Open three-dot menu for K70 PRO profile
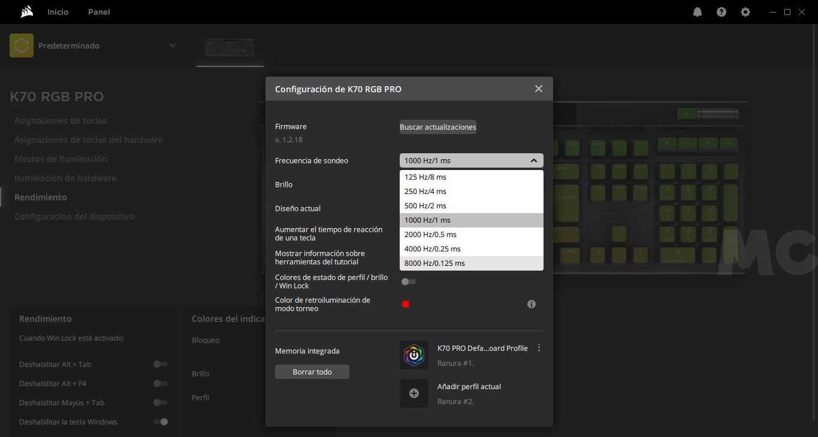The image size is (818, 437). point(539,348)
